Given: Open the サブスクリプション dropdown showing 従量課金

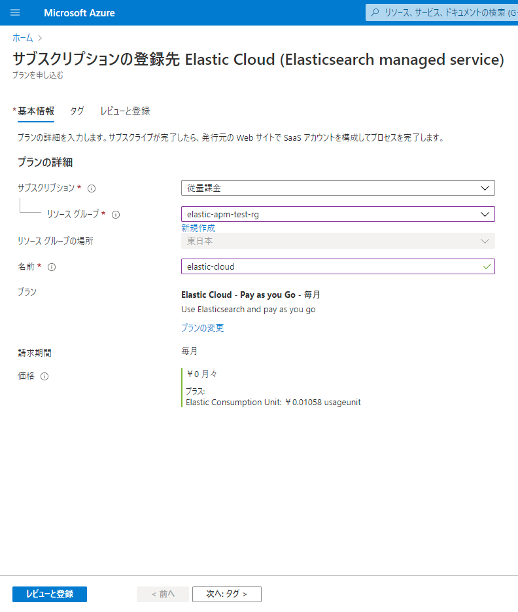Looking at the screenshot, I should pyautogui.click(x=337, y=188).
